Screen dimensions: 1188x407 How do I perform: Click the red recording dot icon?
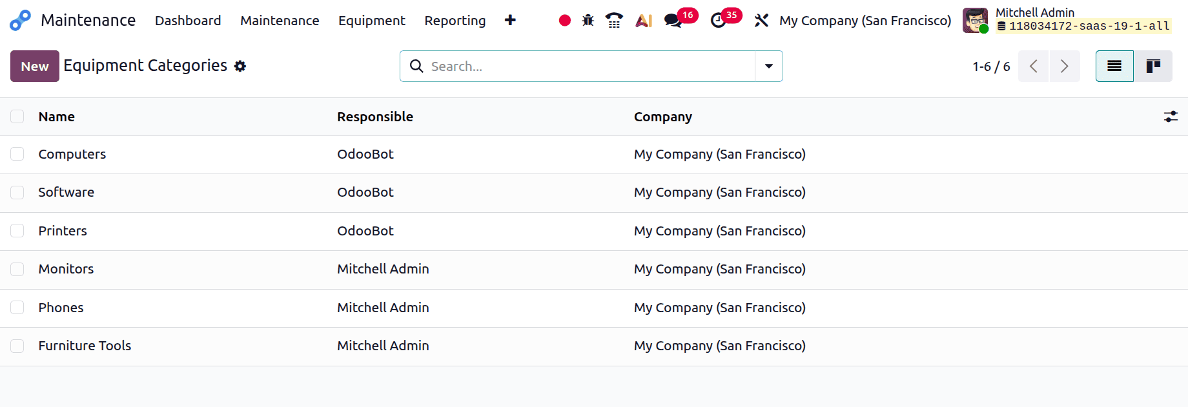point(565,21)
